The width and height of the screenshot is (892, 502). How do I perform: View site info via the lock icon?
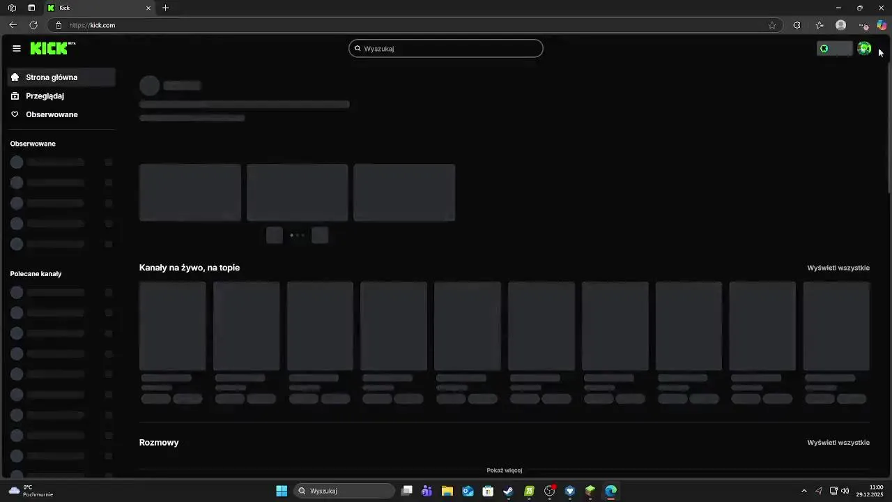[x=59, y=25]
